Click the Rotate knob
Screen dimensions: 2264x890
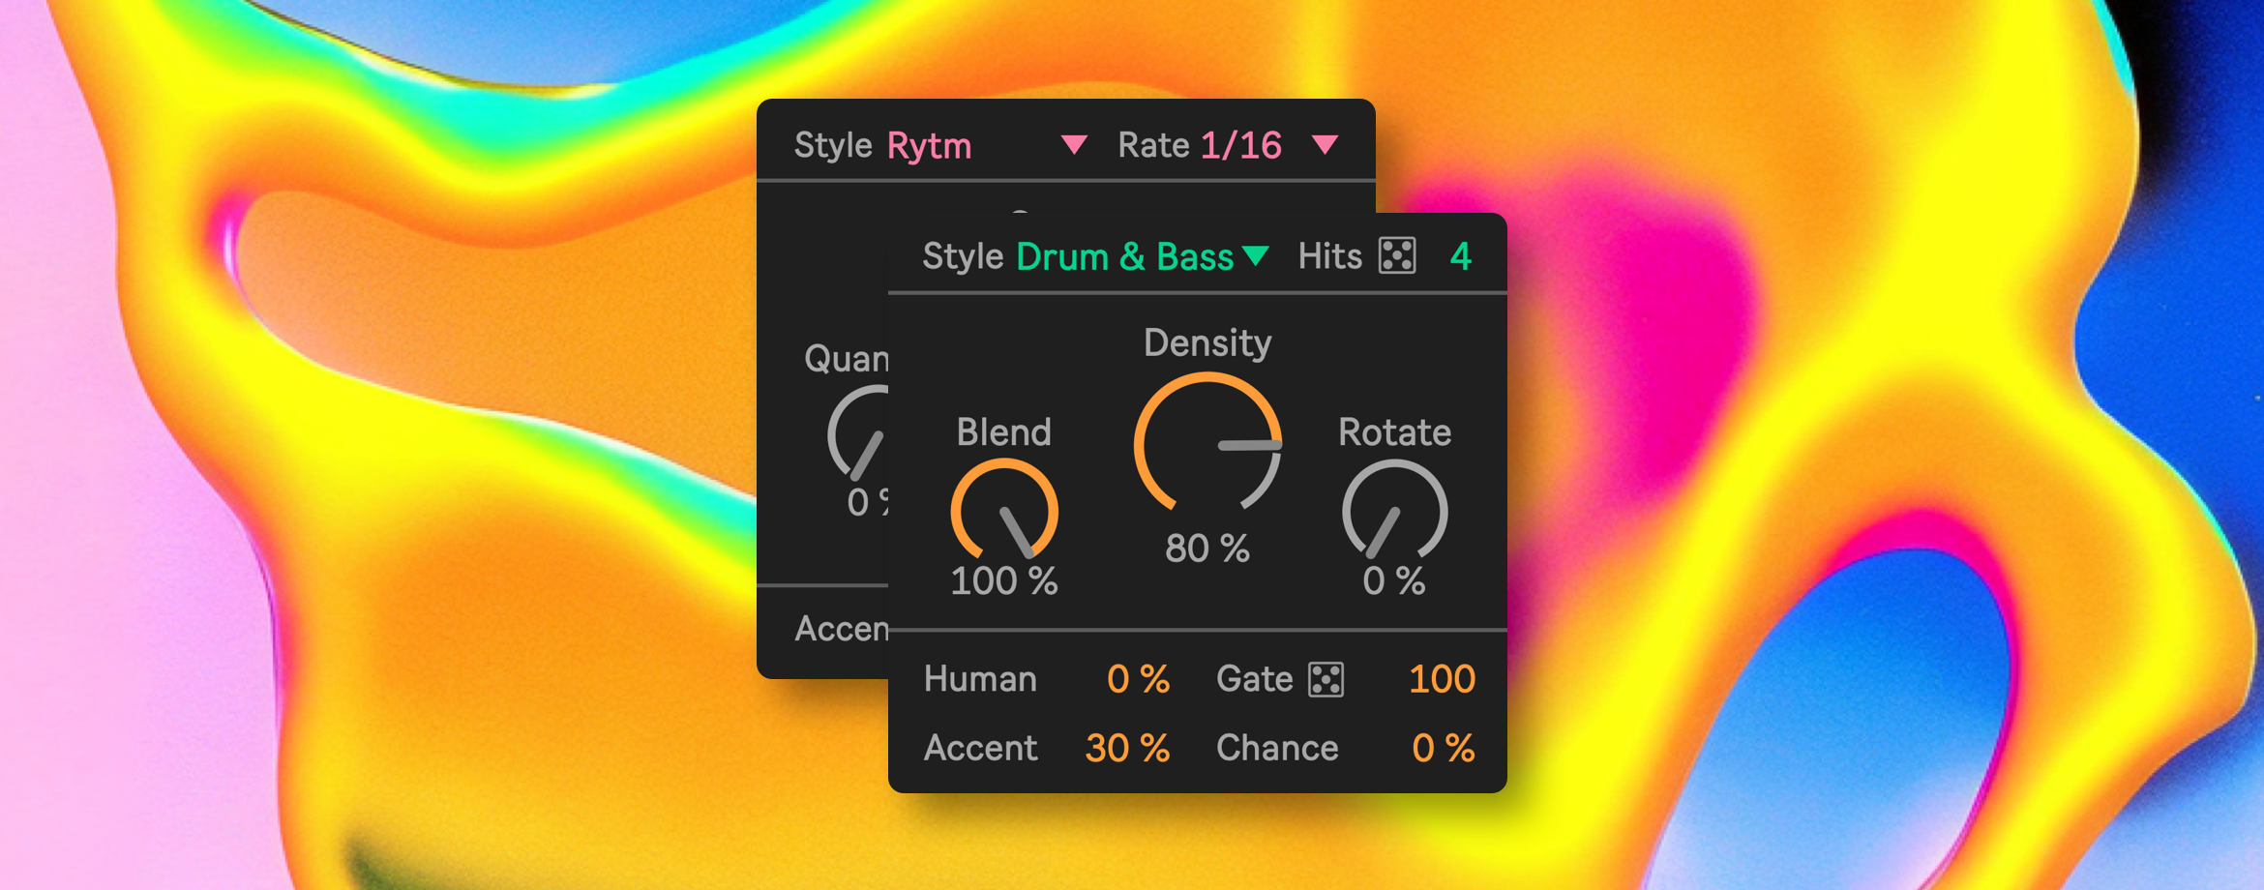(1394, 513)
